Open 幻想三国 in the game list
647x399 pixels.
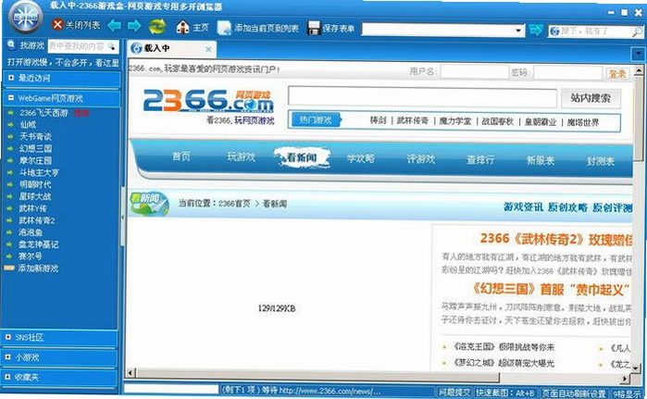pyautogui.click(x=35, y=148)
